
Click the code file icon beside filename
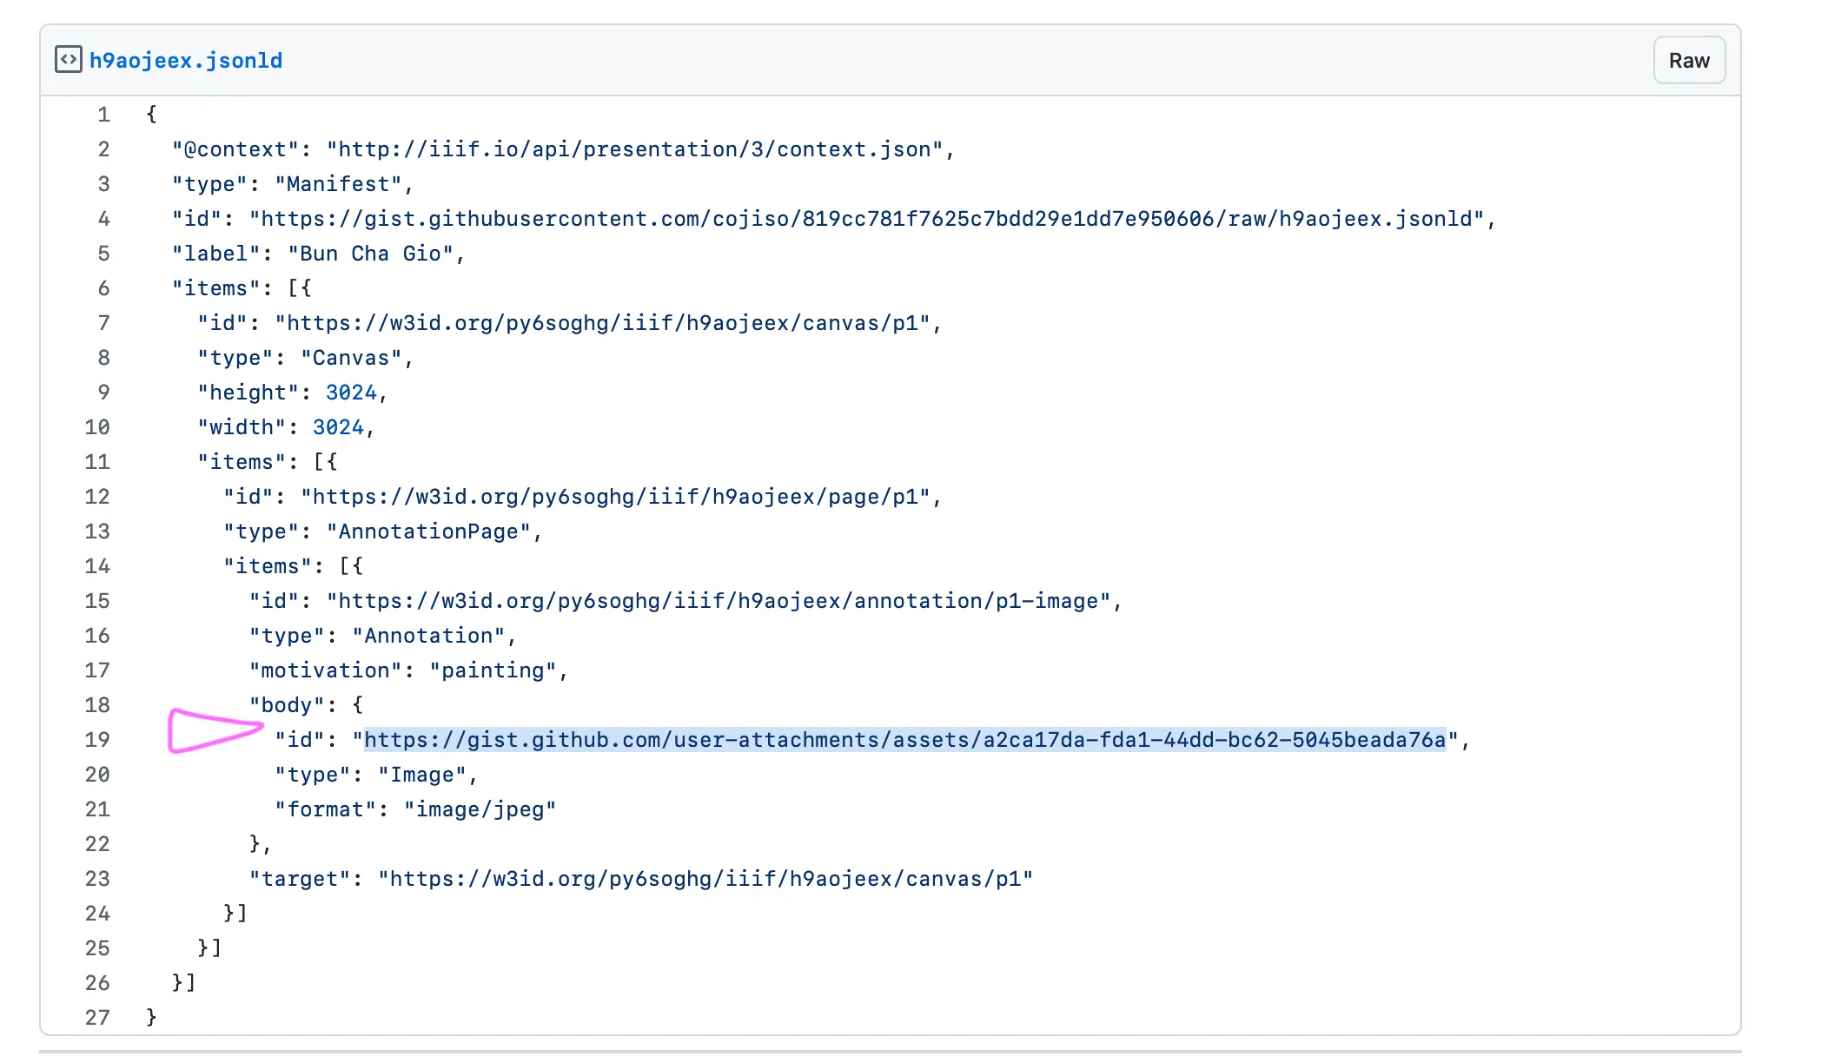point(68,60)
